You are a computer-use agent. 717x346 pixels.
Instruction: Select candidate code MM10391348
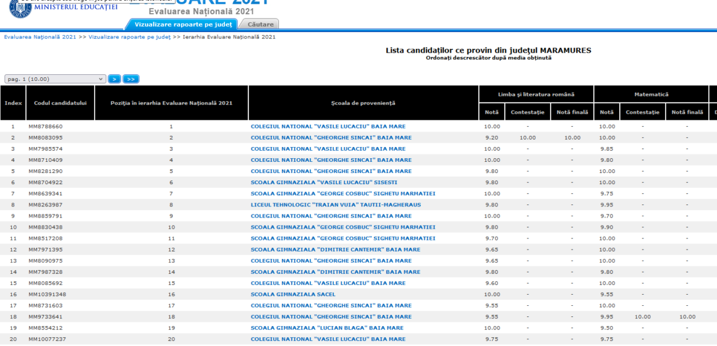pos(47,294)
